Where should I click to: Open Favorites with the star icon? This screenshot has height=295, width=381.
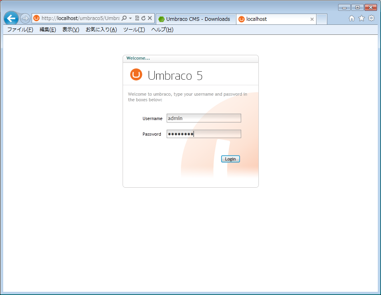361,18
